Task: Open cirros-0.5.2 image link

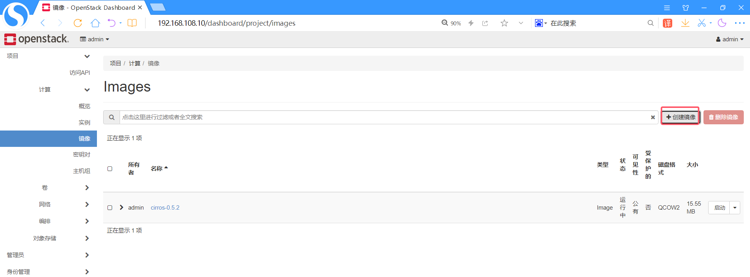Action: point(165,208)
